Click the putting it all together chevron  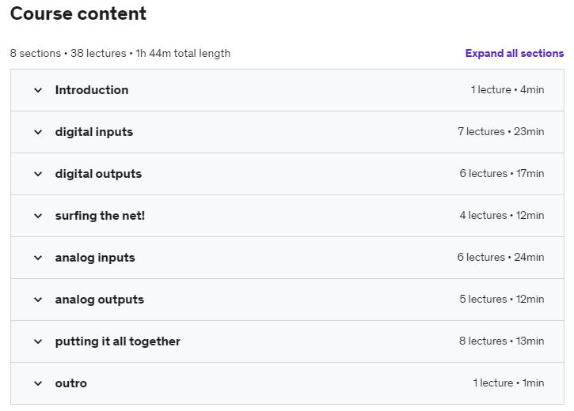(x=38, y=341)
